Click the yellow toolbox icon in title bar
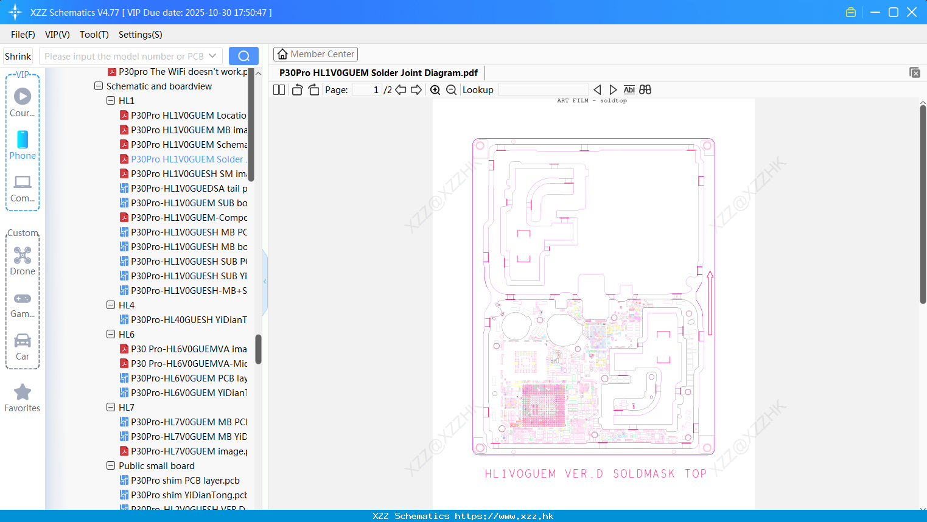Image resolution: width=927 pixels, height=522 pixels. pos(851,12)
